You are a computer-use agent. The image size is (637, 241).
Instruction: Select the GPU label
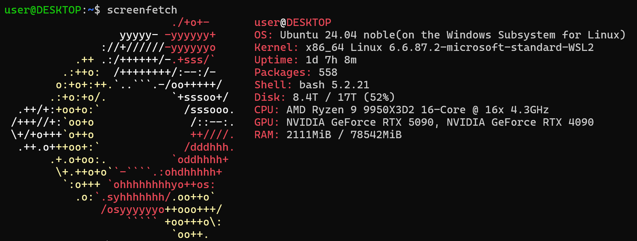267,122
